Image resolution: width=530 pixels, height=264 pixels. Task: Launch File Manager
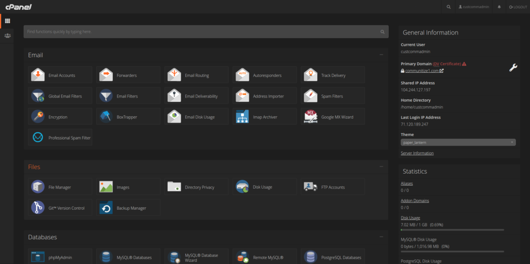point(38,187)
